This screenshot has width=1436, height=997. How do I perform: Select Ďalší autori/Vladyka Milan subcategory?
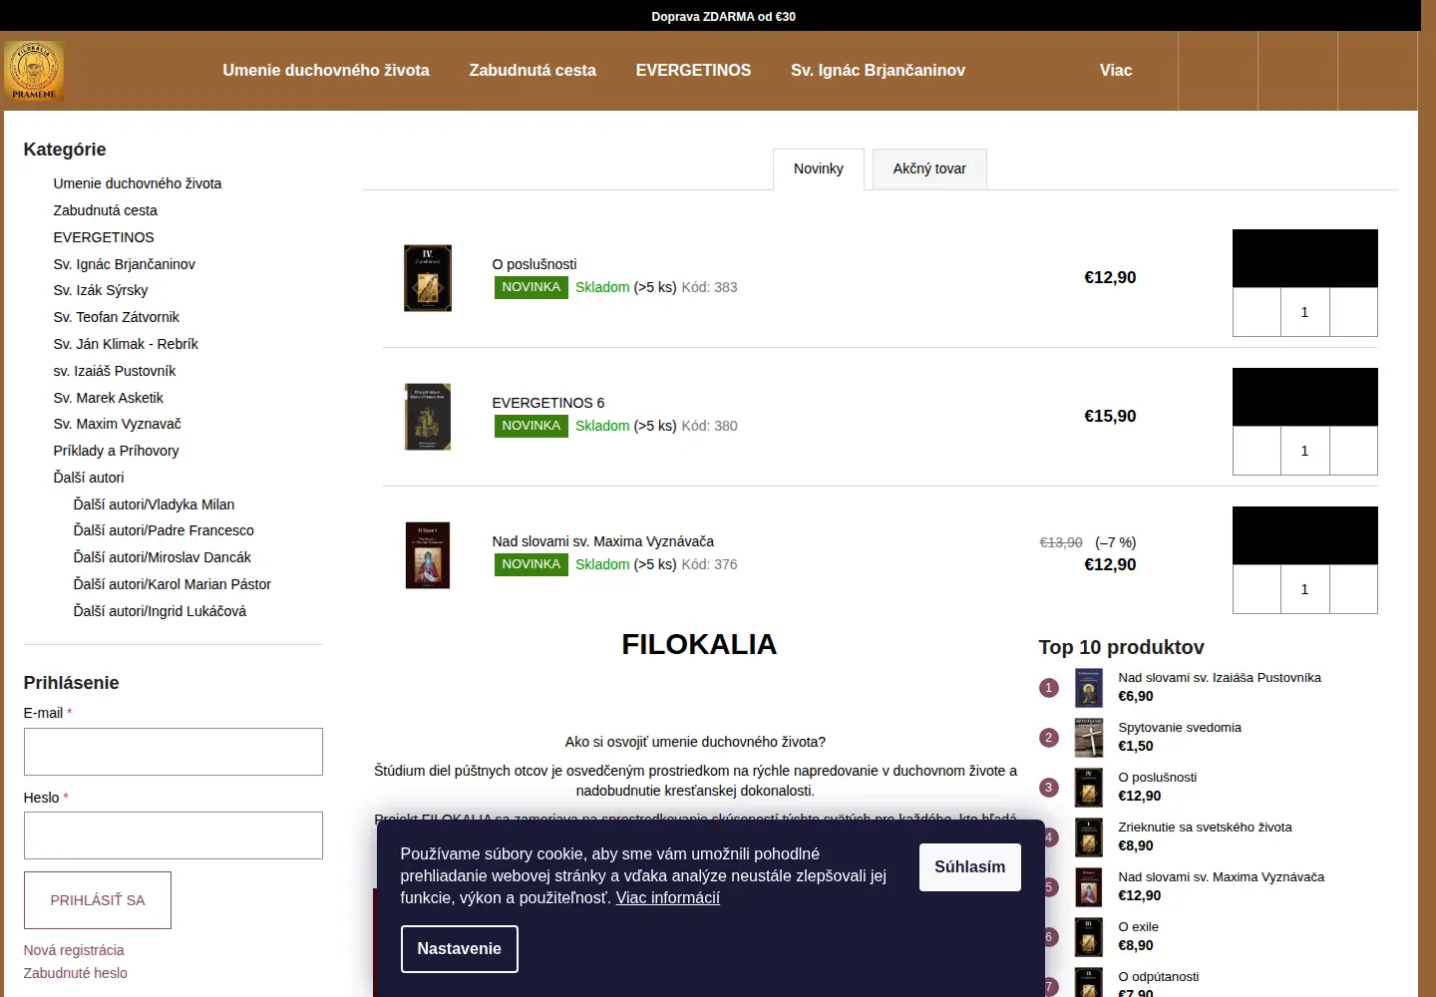coord(155,504)
